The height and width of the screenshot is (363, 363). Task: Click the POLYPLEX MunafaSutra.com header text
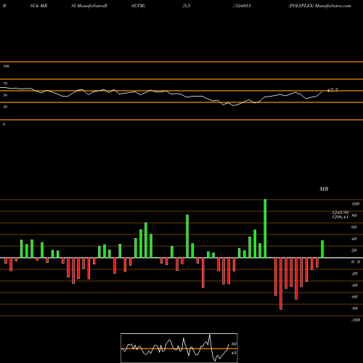319,6
